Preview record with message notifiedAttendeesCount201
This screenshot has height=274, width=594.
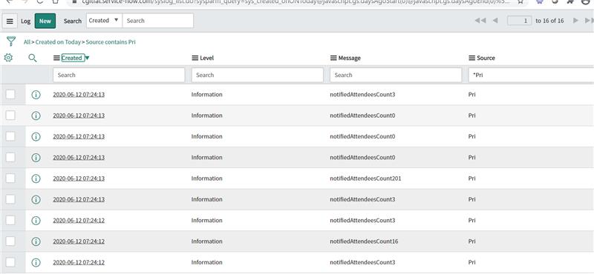(36, 178)
